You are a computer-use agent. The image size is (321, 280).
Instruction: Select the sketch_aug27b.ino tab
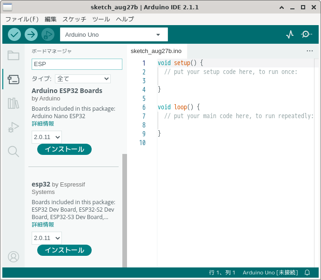pyautogui.click(x=156, y=51)
